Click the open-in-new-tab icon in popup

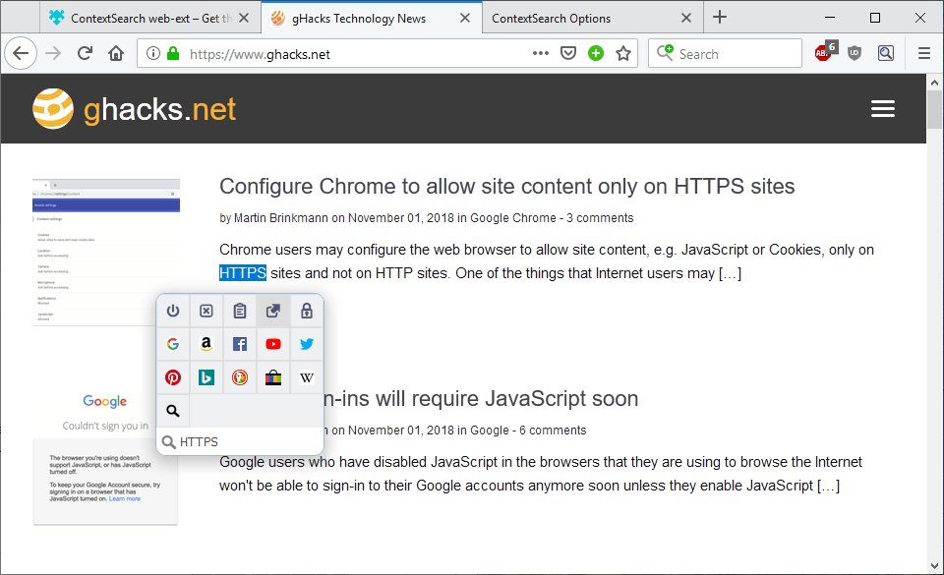click(273, 311)
